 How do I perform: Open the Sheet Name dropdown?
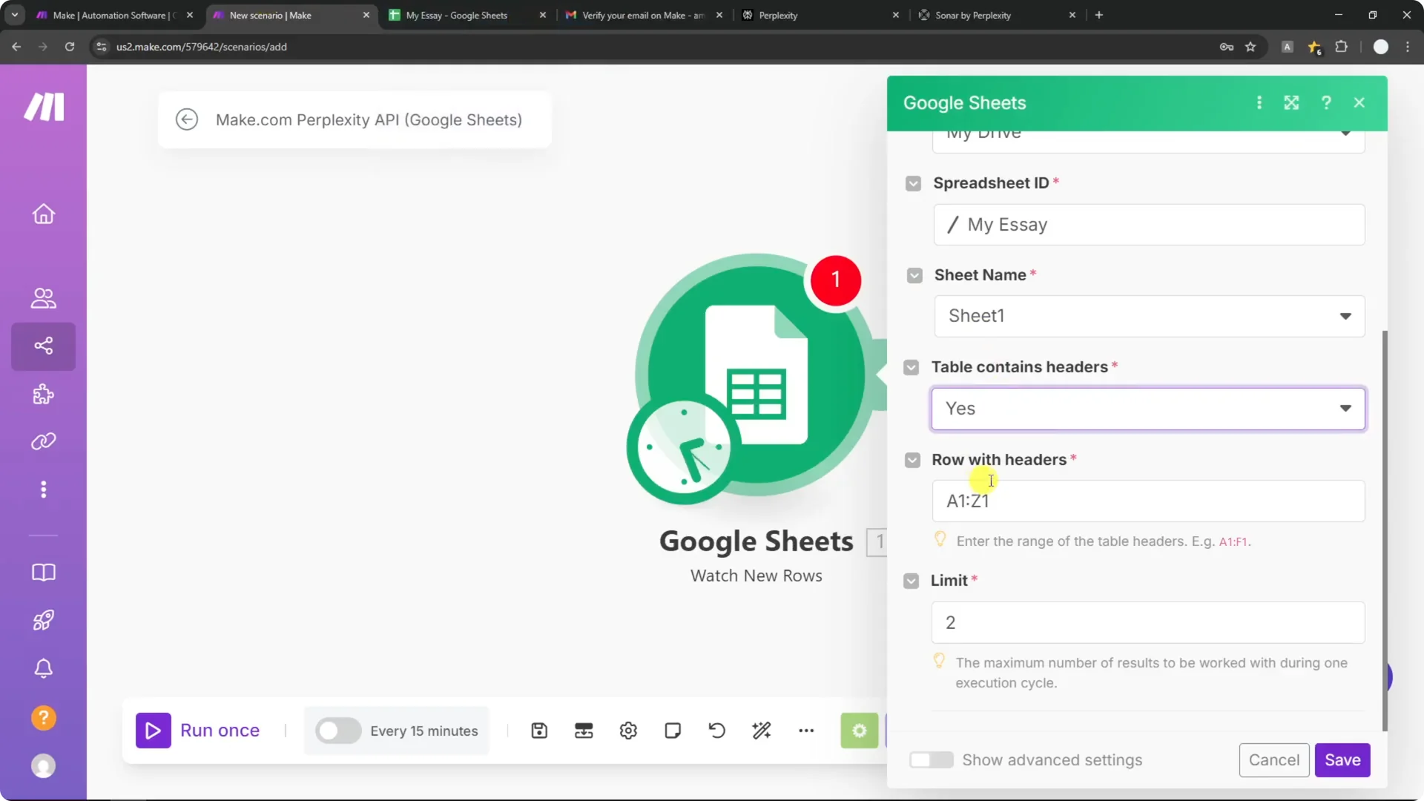pyautogui.click(x=1345, y=316)
